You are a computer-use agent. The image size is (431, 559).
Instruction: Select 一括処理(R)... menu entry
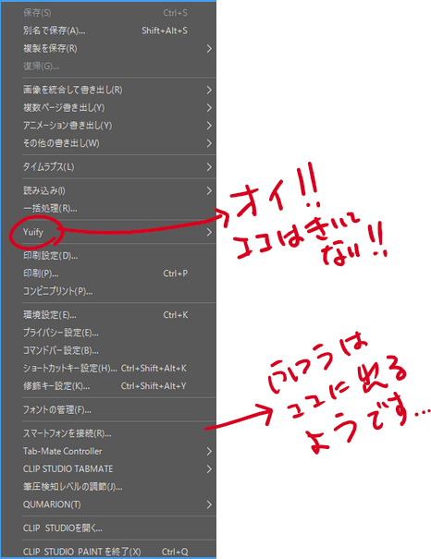108,209
